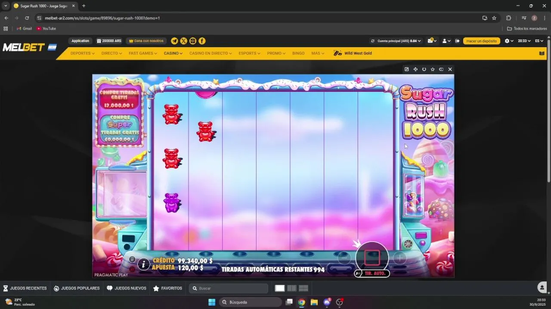Open the support chat avatar icon

tap(542, 288)
